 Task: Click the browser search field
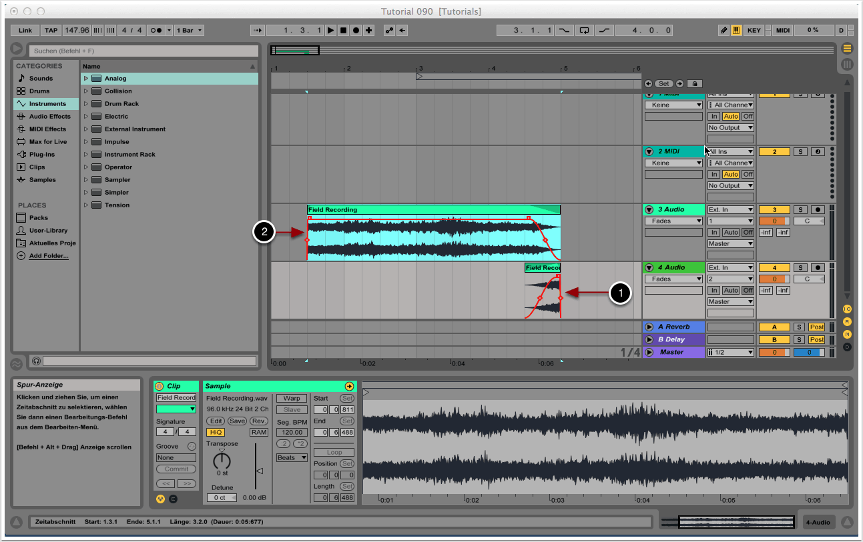click(145, 51)
